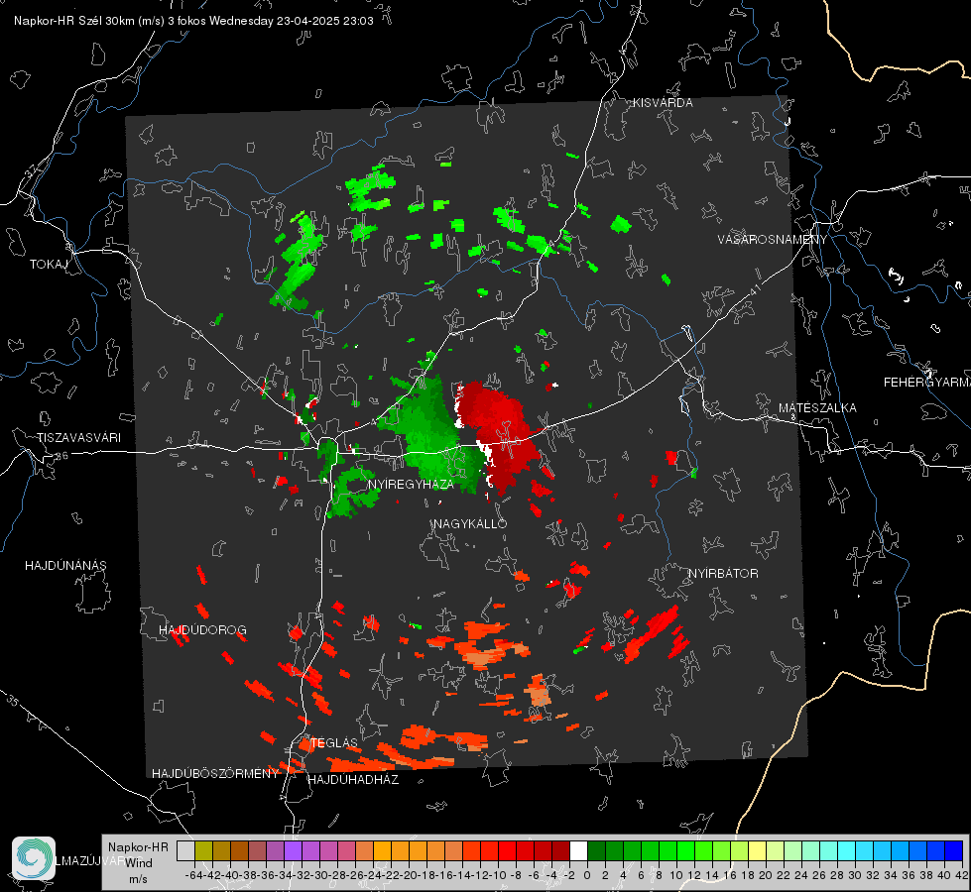
Task: Click the TEGLAS town label
Action: point(334,742)
